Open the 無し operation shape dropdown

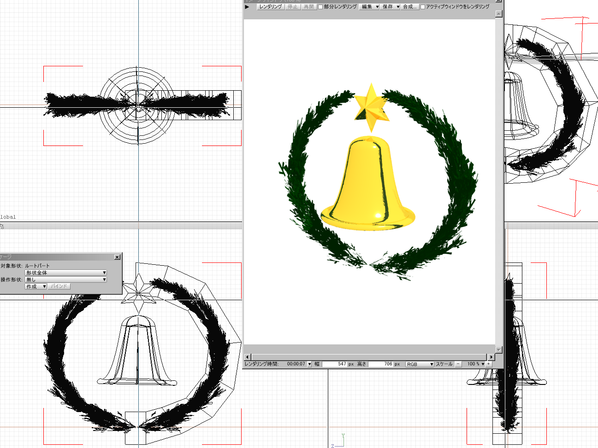pyautogui.click(x=65, y=279)
